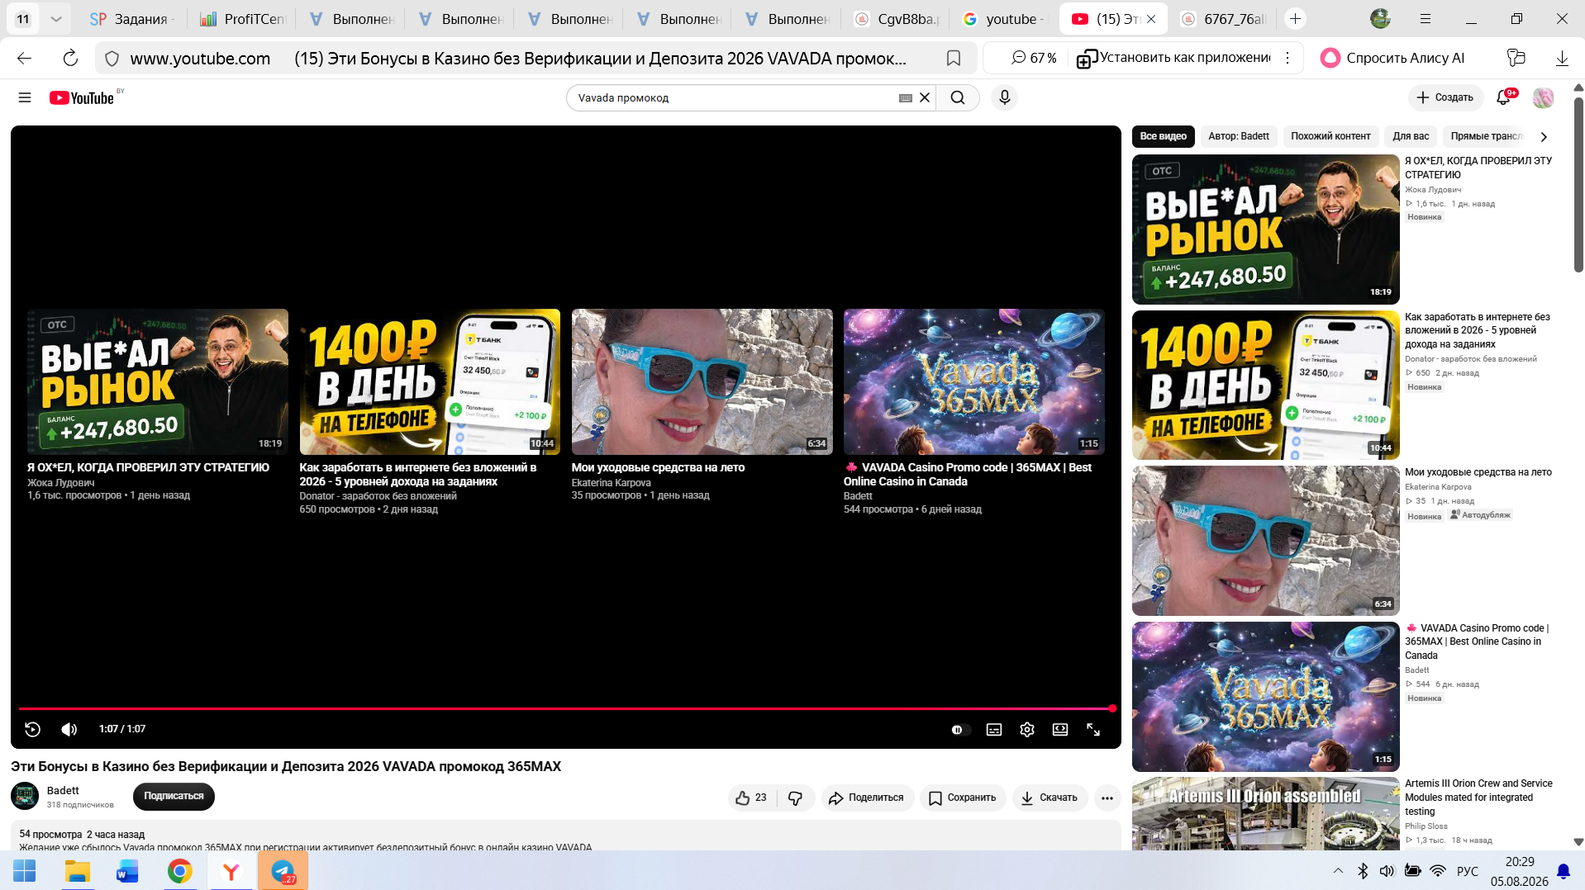Open more actions three-dot menu
This screenshot has width=1585, height=890.
1107,798
